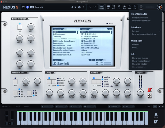Screen dimensions: 165x128
Task: Undo the last change
Action: tap(90, 7)
